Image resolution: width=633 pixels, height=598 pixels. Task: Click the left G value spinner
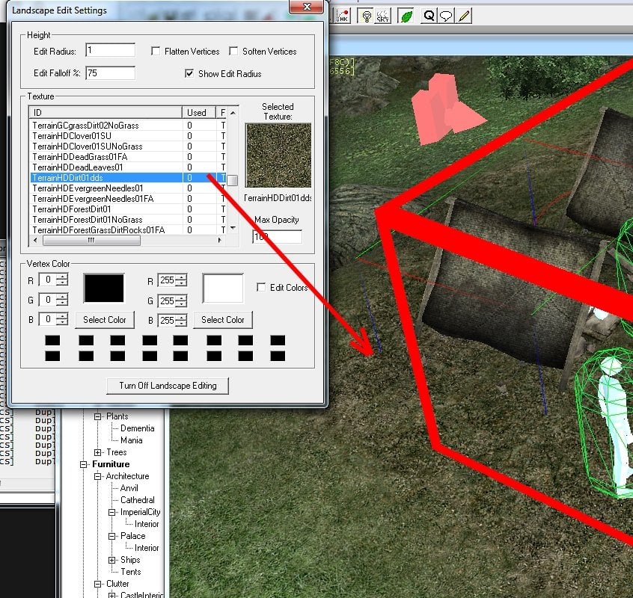coord(62,300)
